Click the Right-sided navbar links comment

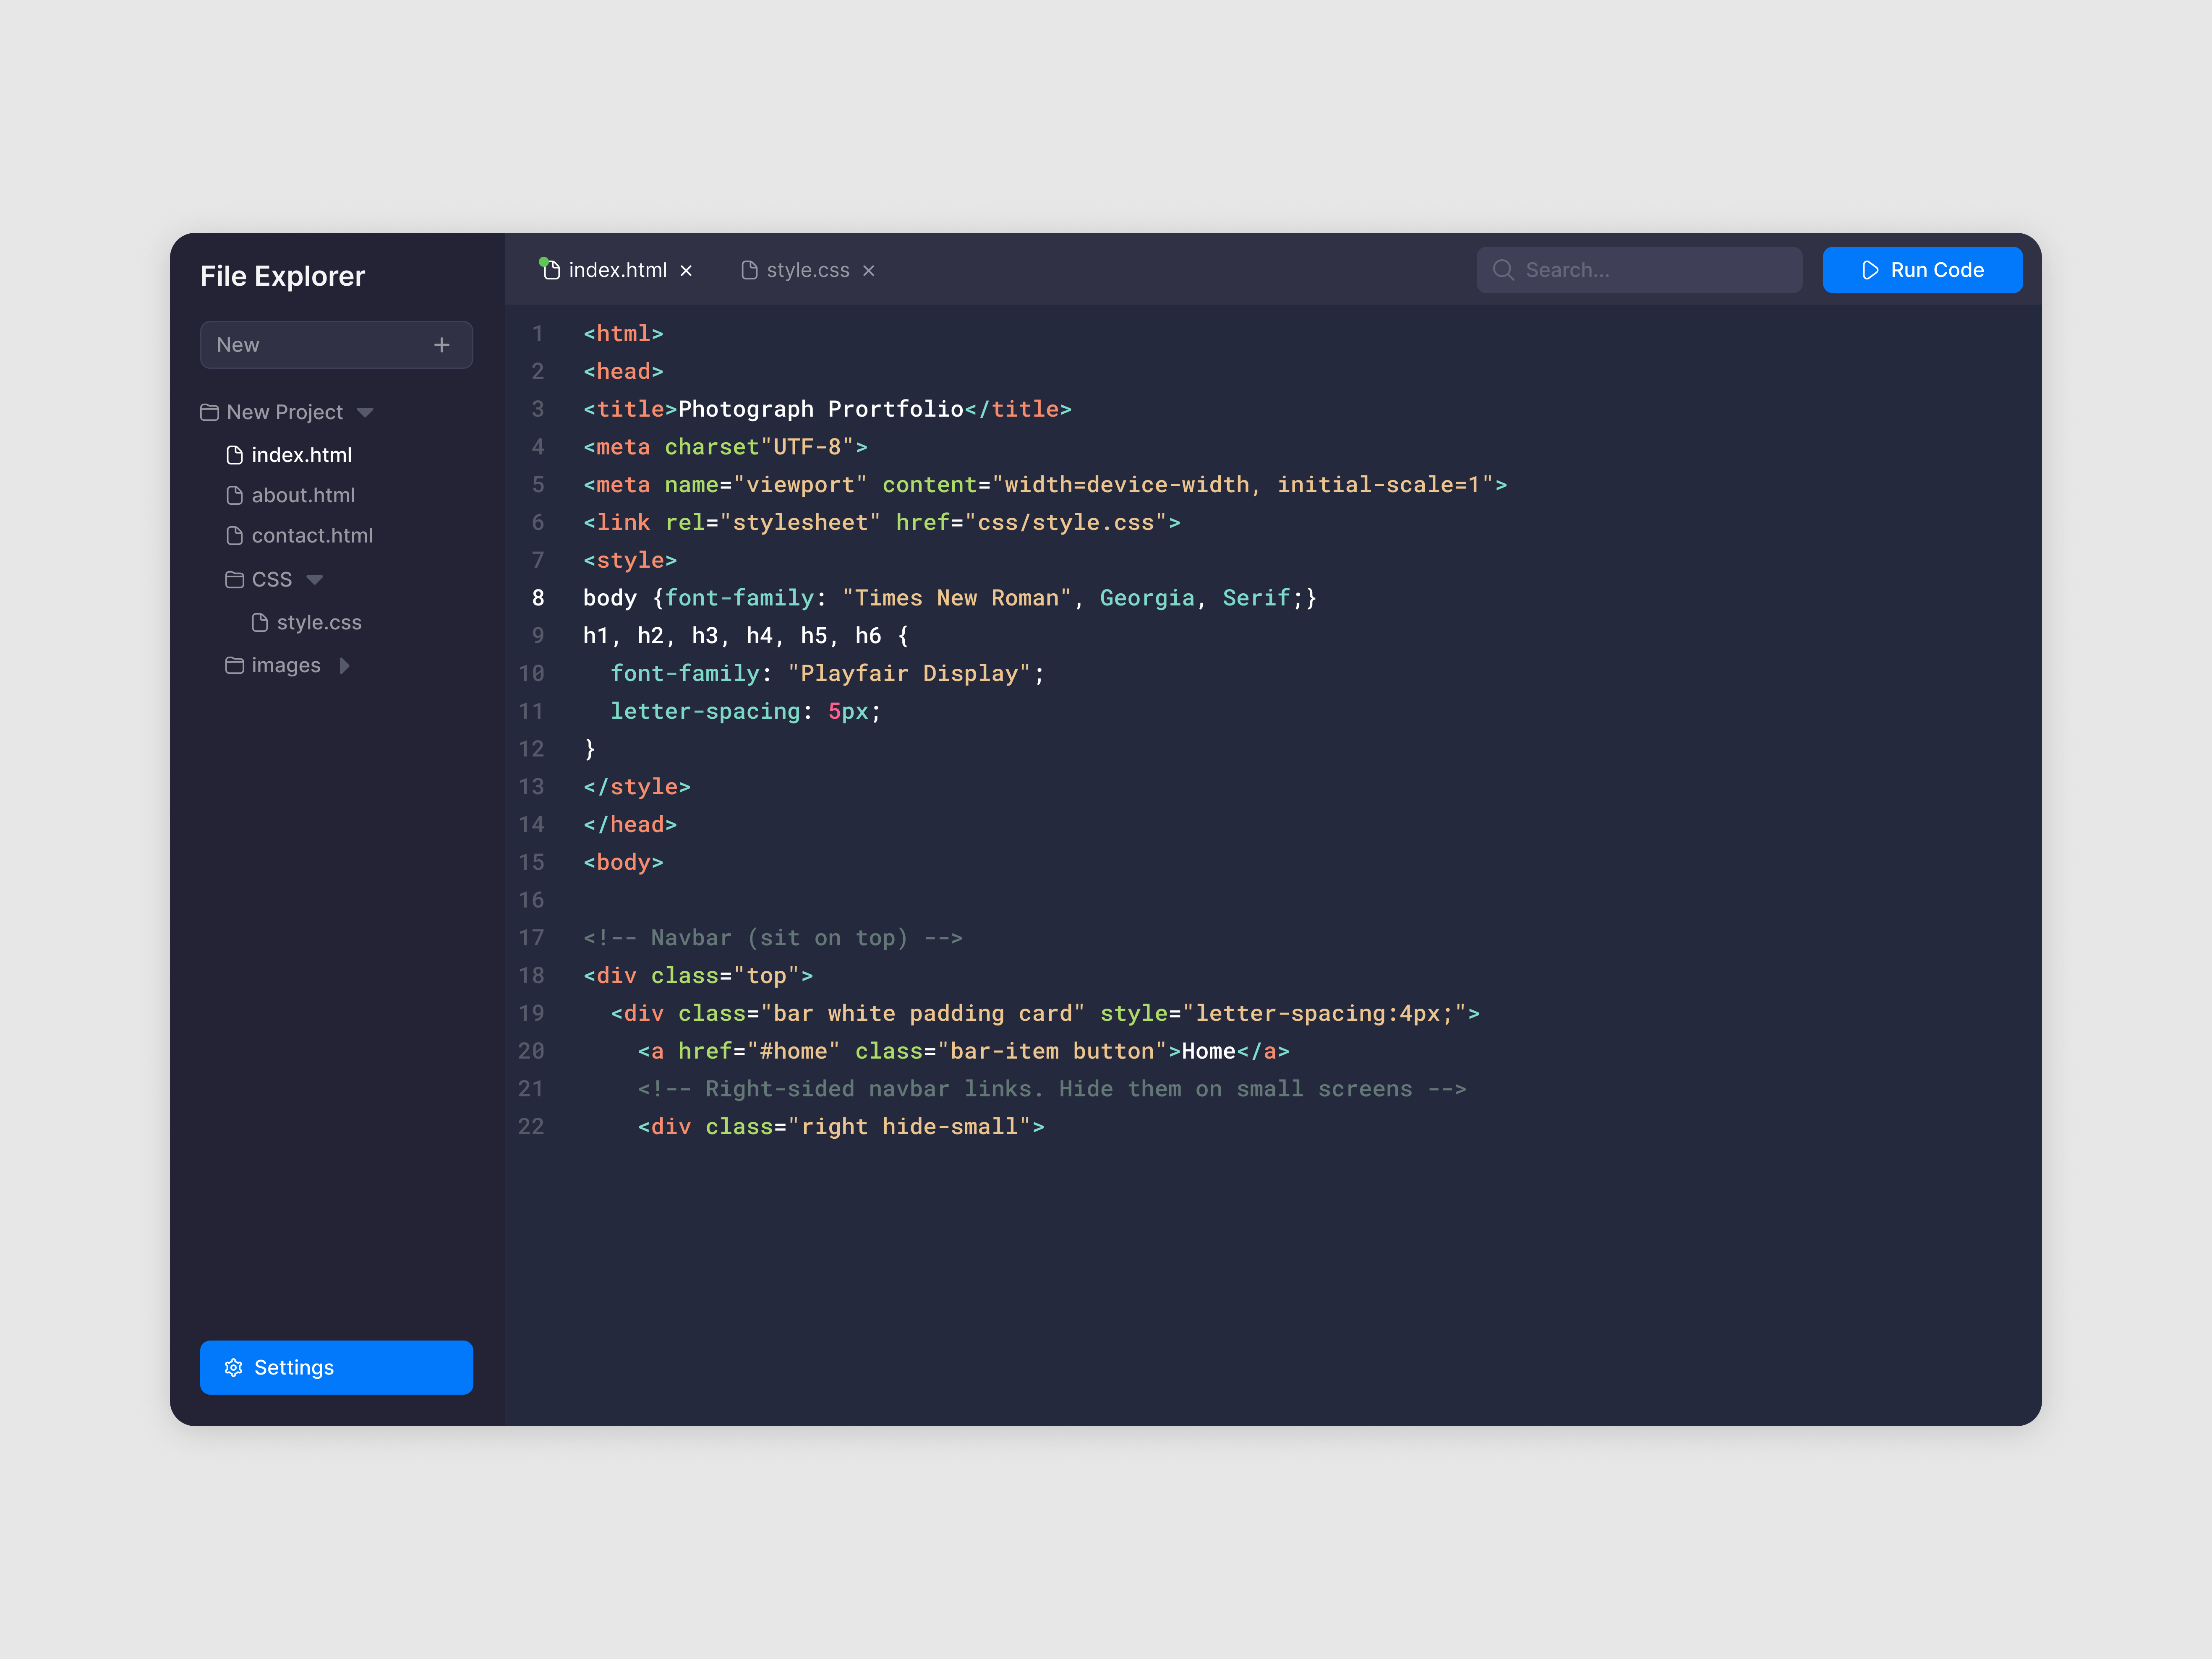pos(1052,1089)
